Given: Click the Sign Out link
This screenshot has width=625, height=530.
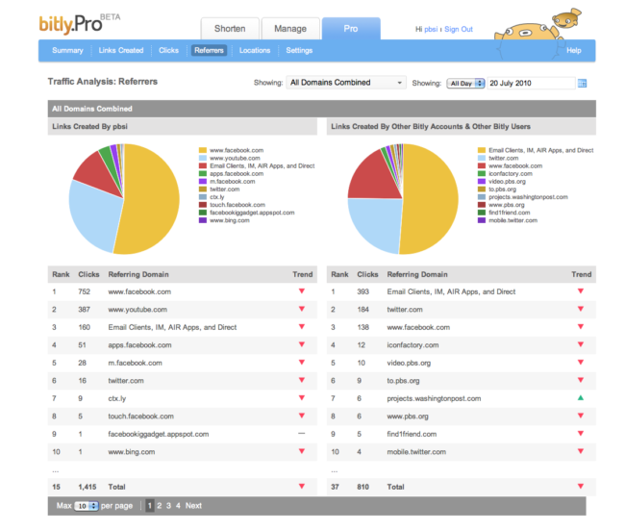Looking at the screenshot, I should click(459, 29).
